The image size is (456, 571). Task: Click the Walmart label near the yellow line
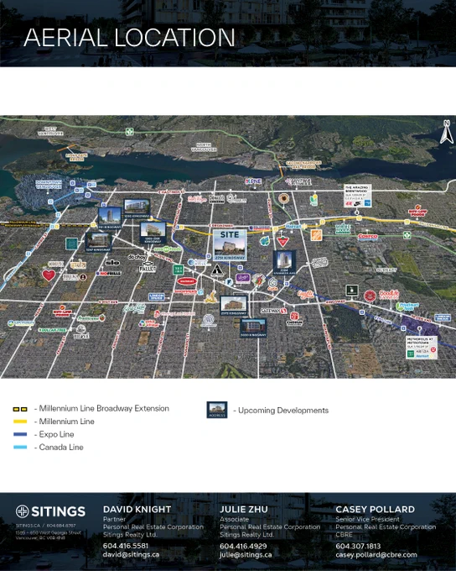[293, 227]
